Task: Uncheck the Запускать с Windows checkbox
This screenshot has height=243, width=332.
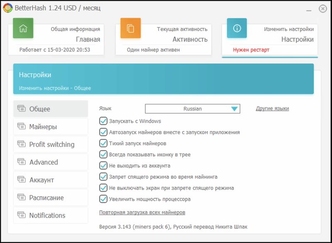Action: pyautogui.click(x=103, y=121)
